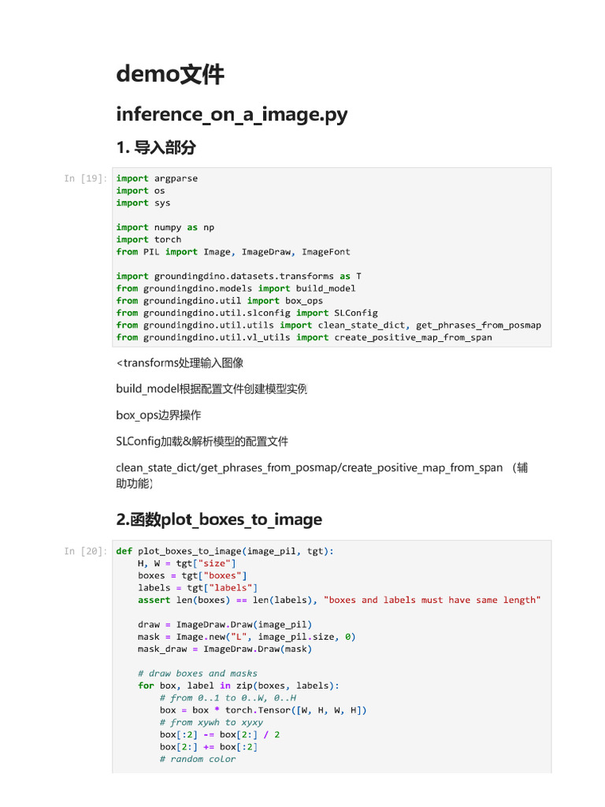This screenshot has height=807, width=605.
Task: Click the 'def plot_boxes_to_image' definition line
Action: (x=225, y=552)
